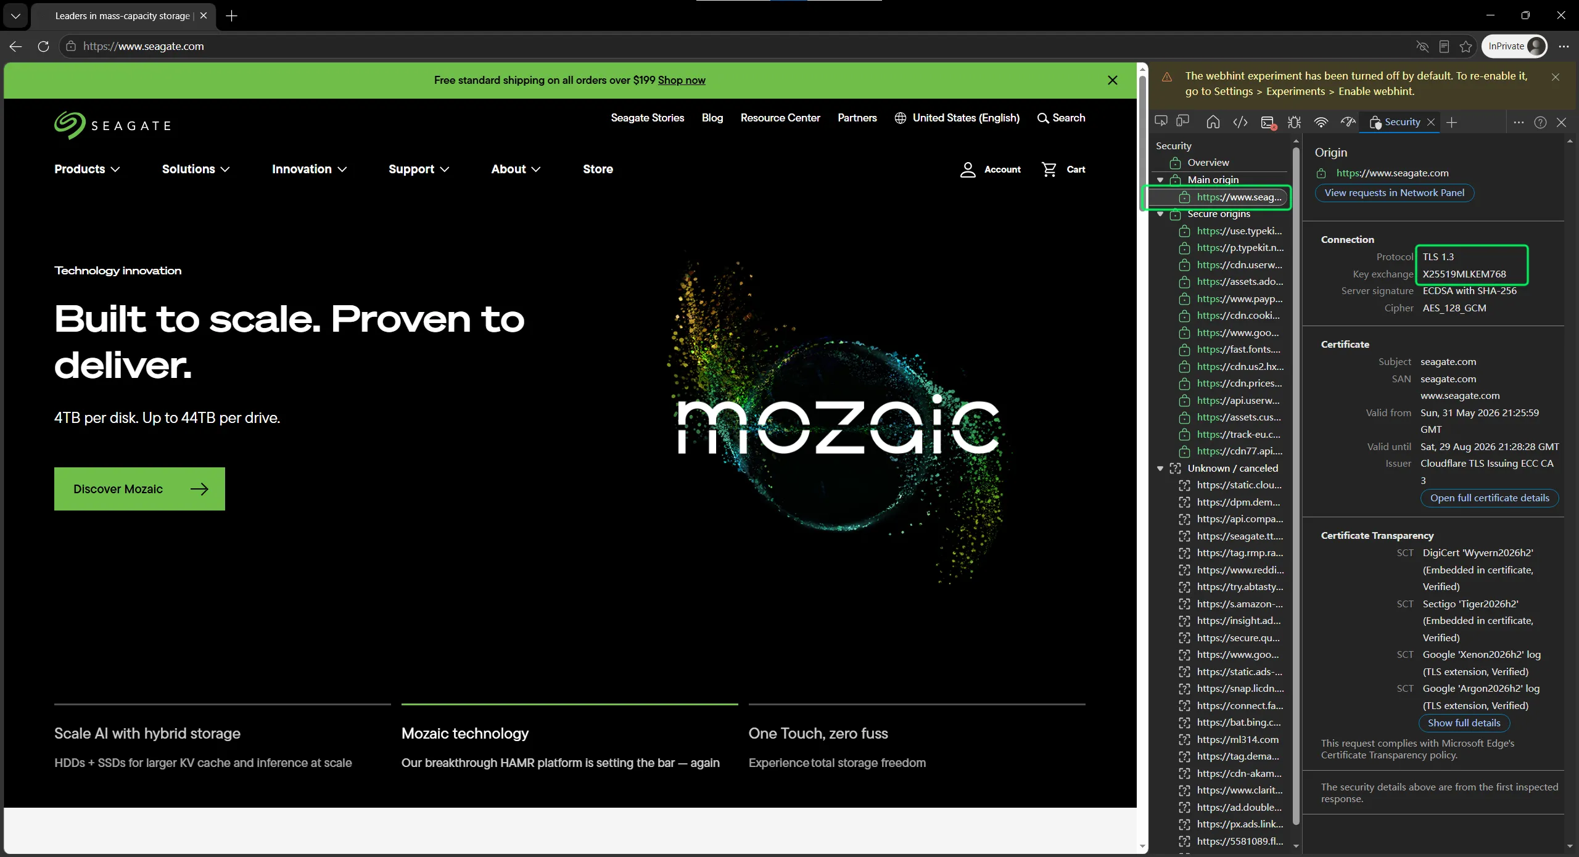
Task: Open the site Search
Action: pyautogui.click(x=1061, y=118)
